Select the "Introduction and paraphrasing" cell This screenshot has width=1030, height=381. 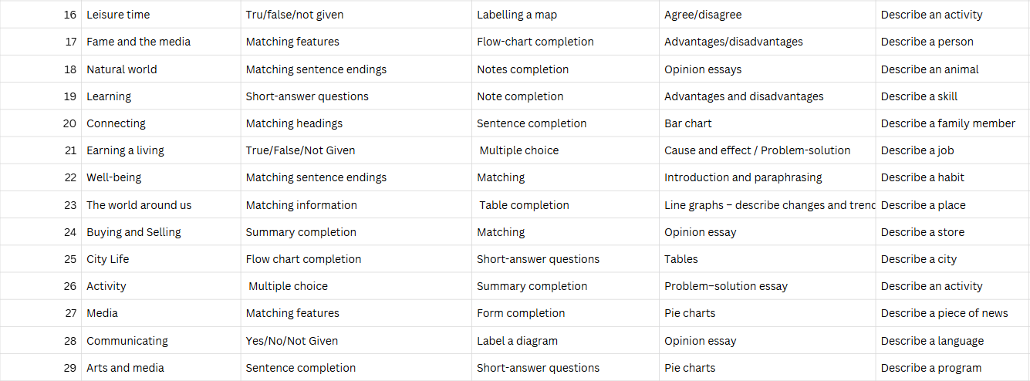[742, 177]
